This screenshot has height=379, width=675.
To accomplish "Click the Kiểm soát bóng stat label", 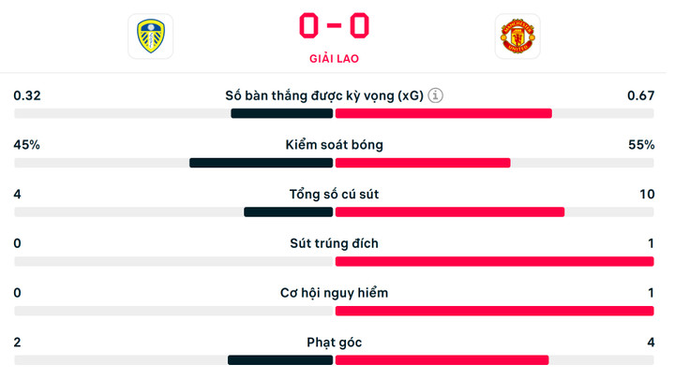I will click(334, 145).
